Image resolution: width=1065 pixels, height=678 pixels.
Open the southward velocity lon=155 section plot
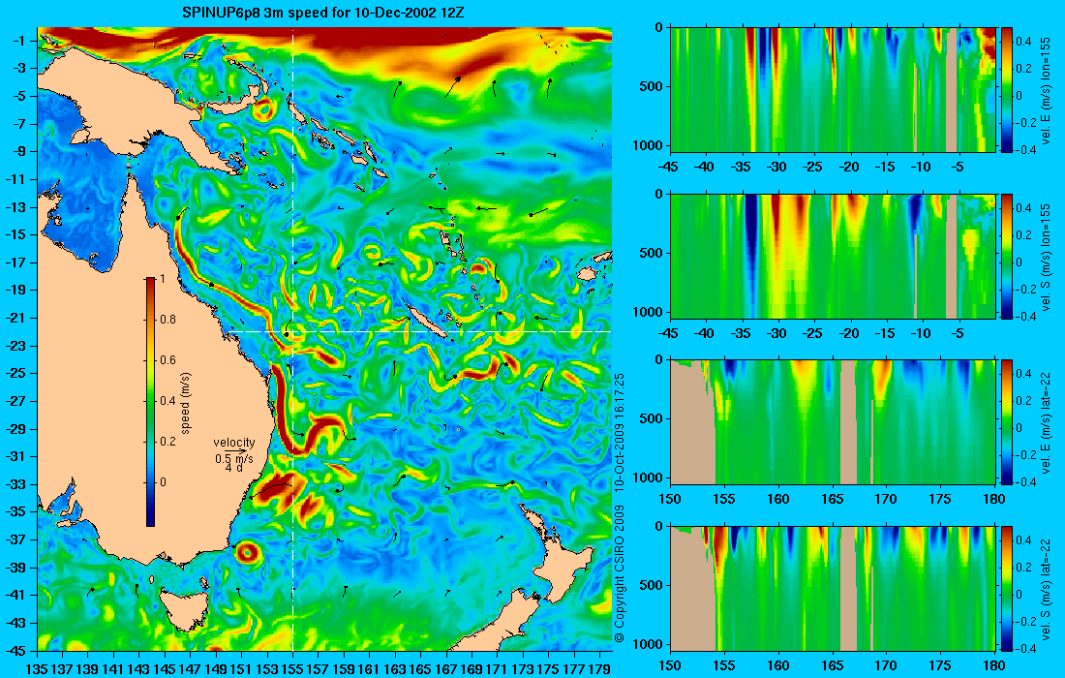point(833,256)
